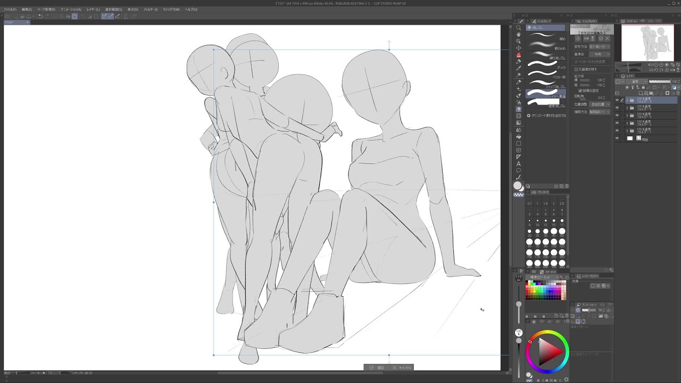Click the color wheel hue ring
This screenshot has height=383, width=681.
coord(547,333)
